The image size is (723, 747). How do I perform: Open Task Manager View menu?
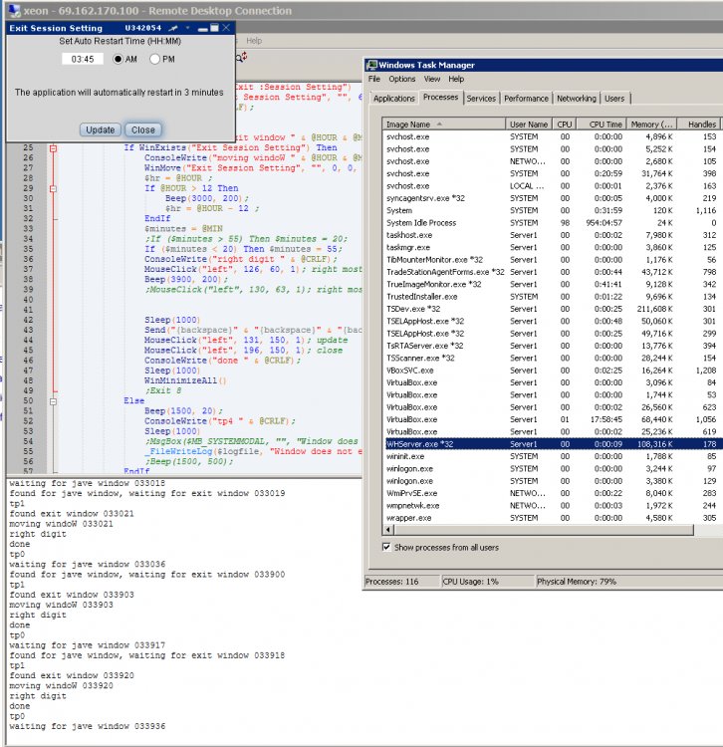pos(431,79)
